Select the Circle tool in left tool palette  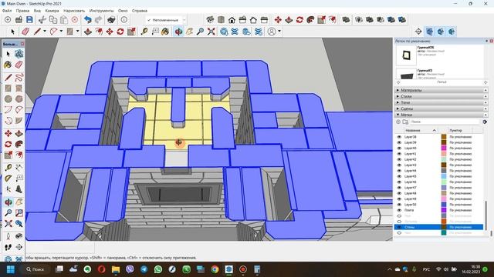pyautogui.click(x=8, y=99)
